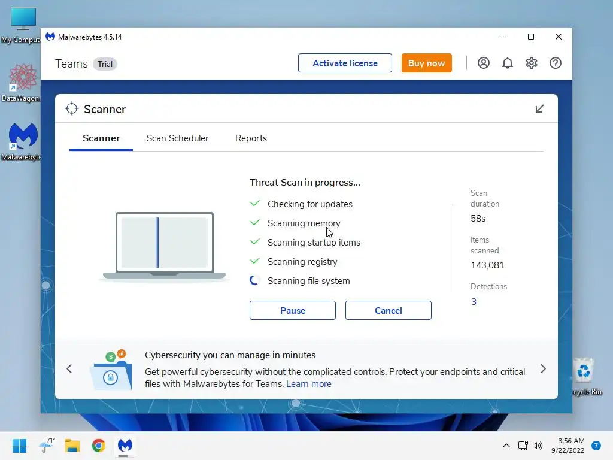Maximize the Malwarebytes window

(x=531, y=37)
